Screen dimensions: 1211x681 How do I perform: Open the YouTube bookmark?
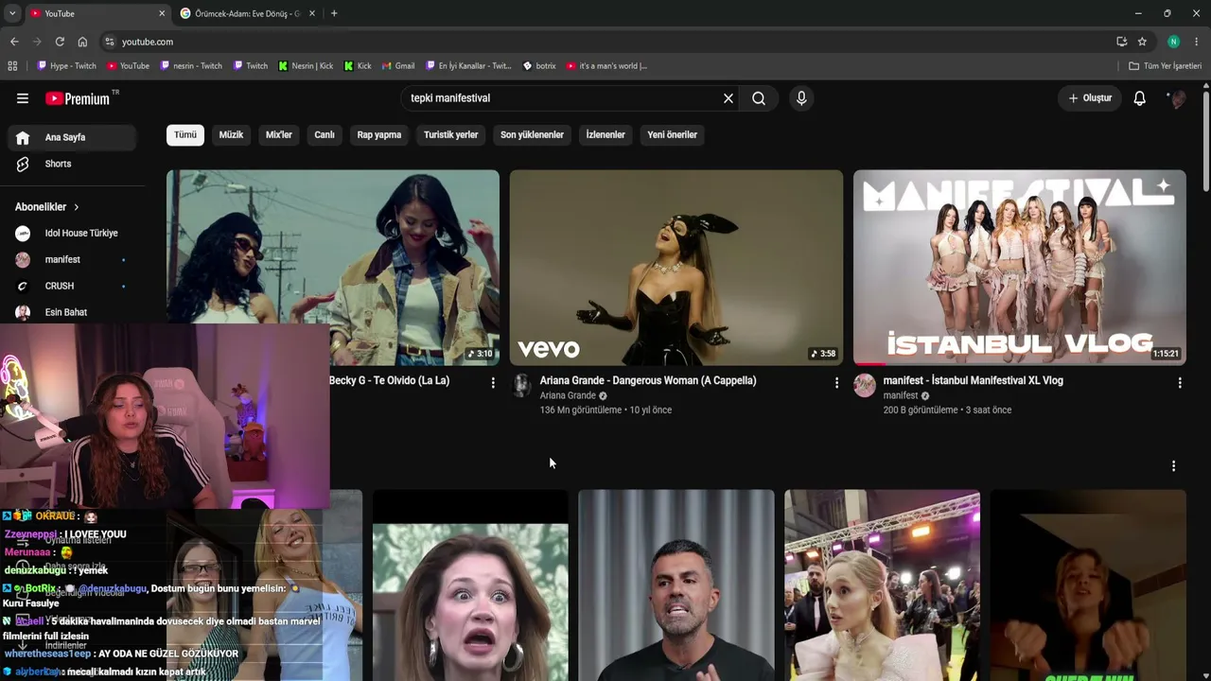[128, 66]
